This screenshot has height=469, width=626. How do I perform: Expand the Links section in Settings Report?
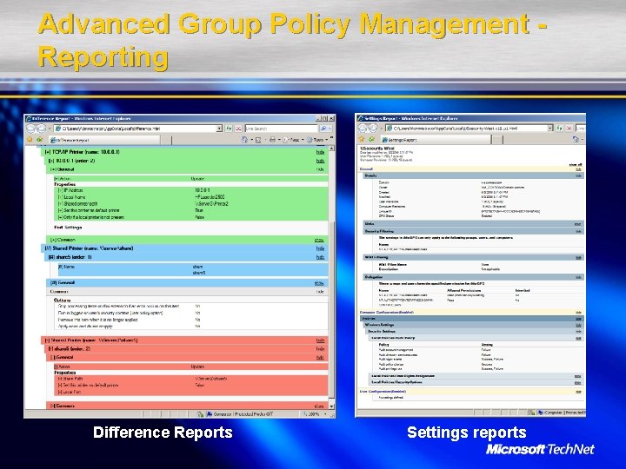[x=474, y=224]
